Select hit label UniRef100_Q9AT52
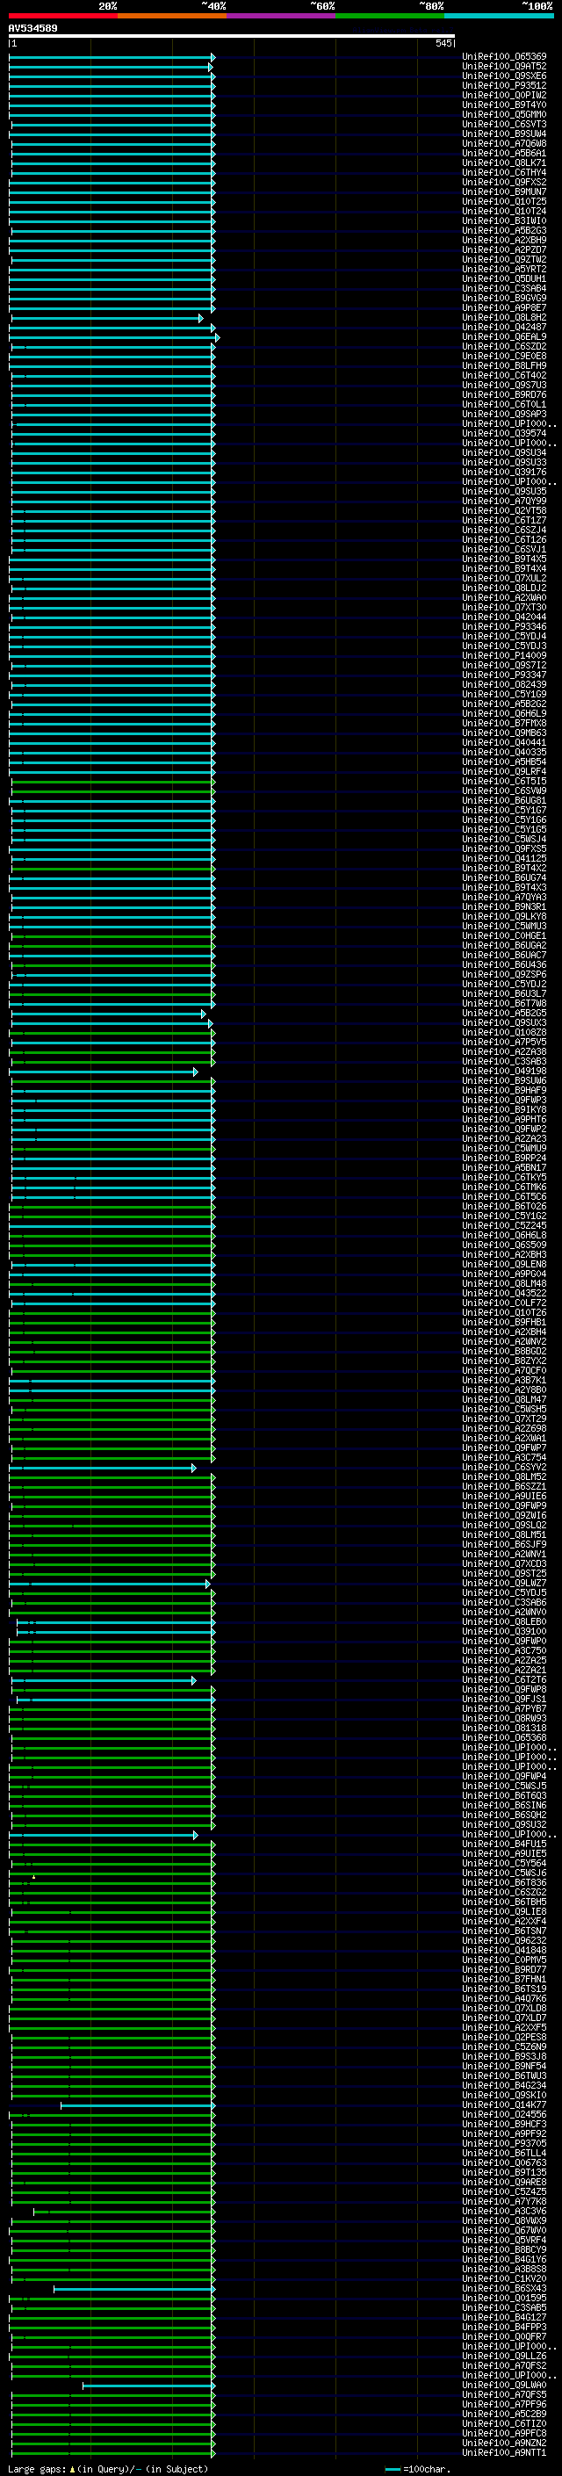 point(504,67)
